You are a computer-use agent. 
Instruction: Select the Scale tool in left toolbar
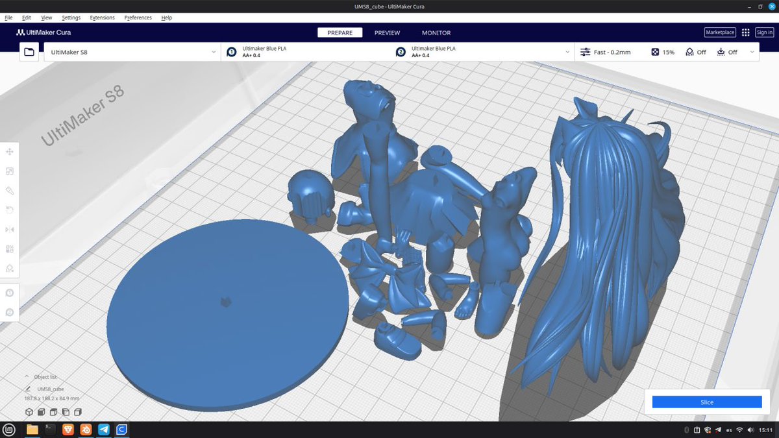(x=10, y=171)
